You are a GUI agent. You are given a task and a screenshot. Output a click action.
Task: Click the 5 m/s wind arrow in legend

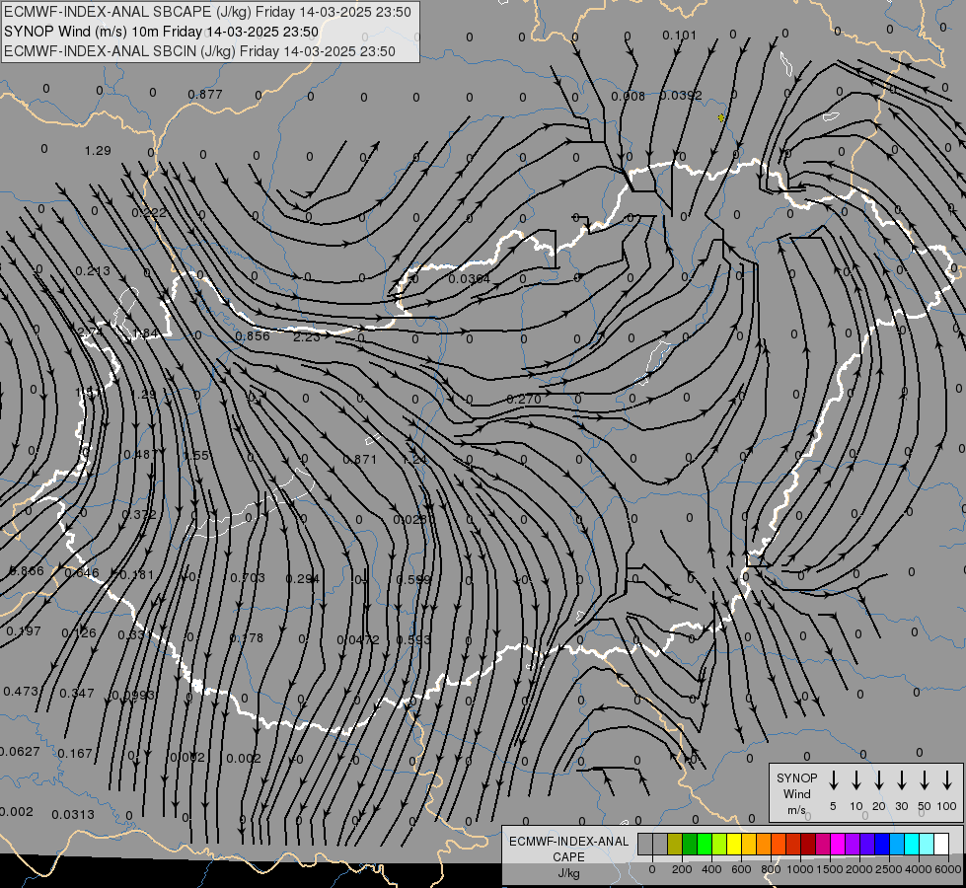(833, 780)
